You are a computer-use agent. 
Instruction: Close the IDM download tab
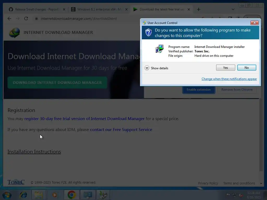tap(189, 9)
